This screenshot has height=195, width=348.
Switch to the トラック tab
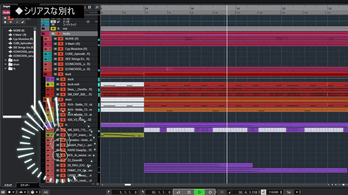pyautogui.click(x=8, y=185)
